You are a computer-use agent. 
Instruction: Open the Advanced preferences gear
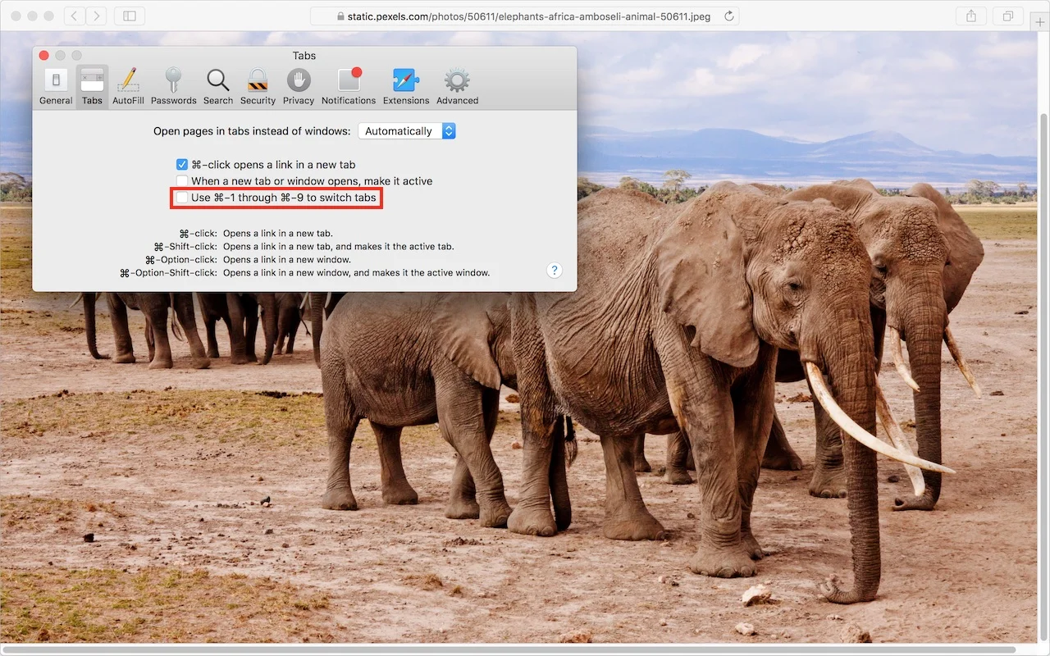coord(457,86)
